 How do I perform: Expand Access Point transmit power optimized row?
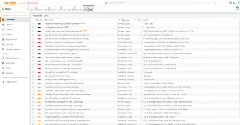(x=33, y=24)
